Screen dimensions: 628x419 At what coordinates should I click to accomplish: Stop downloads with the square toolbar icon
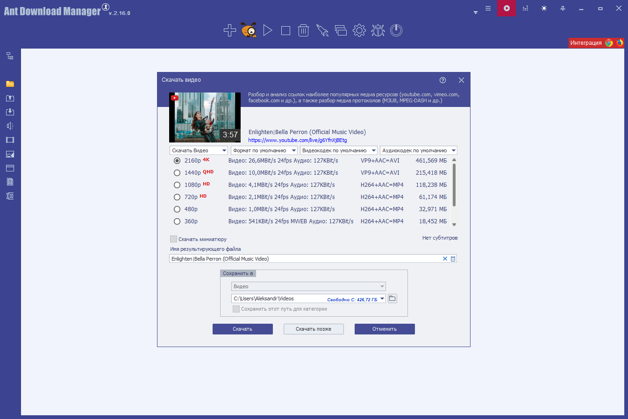[x=285, y=31]
